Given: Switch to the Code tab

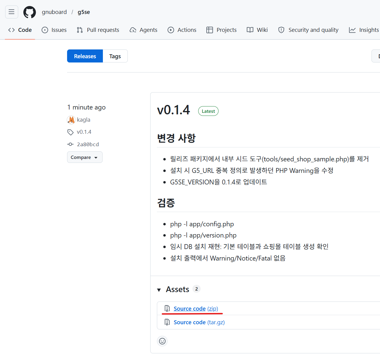Looking at the screenshot, I should click(20, 30).
